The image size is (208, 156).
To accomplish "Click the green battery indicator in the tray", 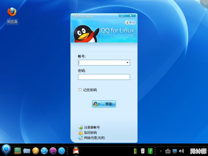I will click(135, 151).
